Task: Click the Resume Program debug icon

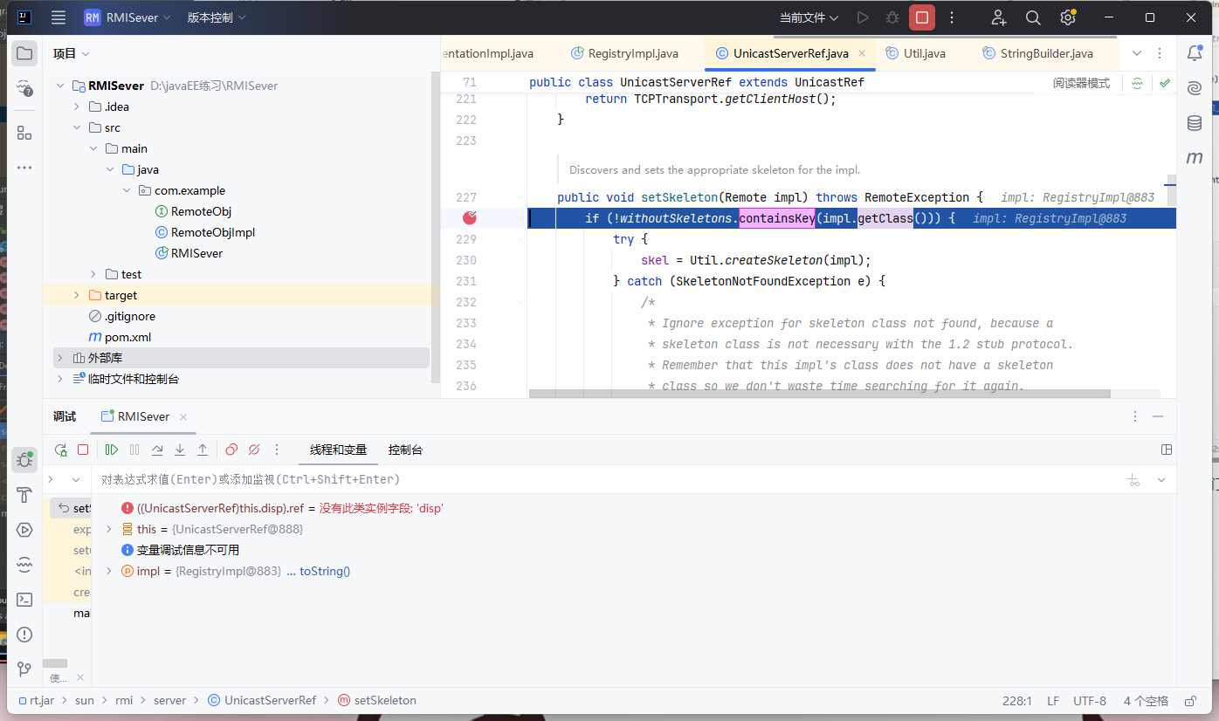Action: tap(112, 450)
